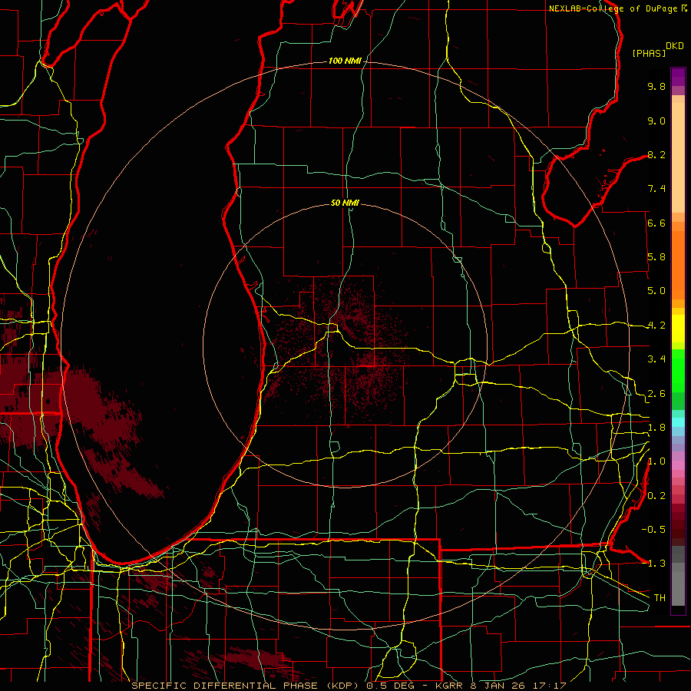The width and height of the screenshot is (691, 691).
Task: Click the 1.0 value on the color scale
Action: pyautogui.click(x=656, y=461)
